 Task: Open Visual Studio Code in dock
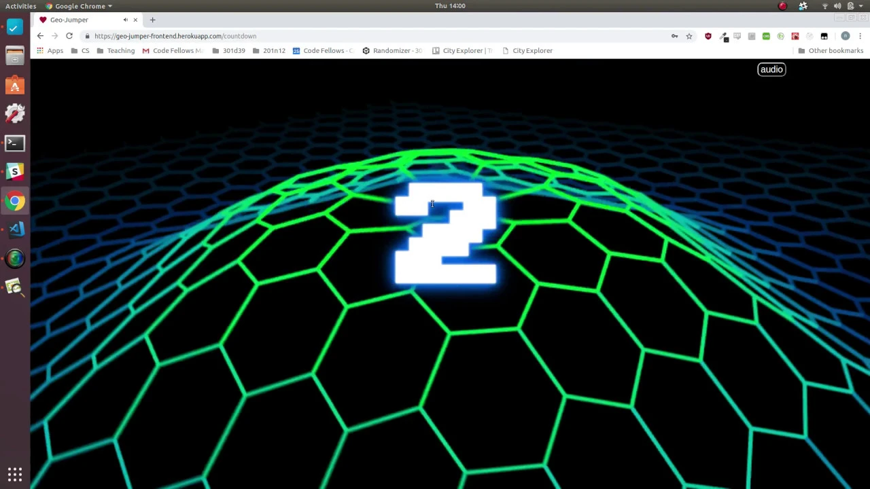click(15, 230)
